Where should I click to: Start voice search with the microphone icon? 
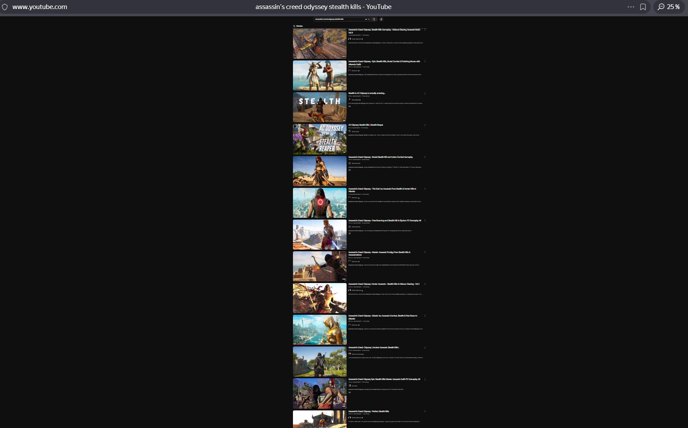(381, 19)
